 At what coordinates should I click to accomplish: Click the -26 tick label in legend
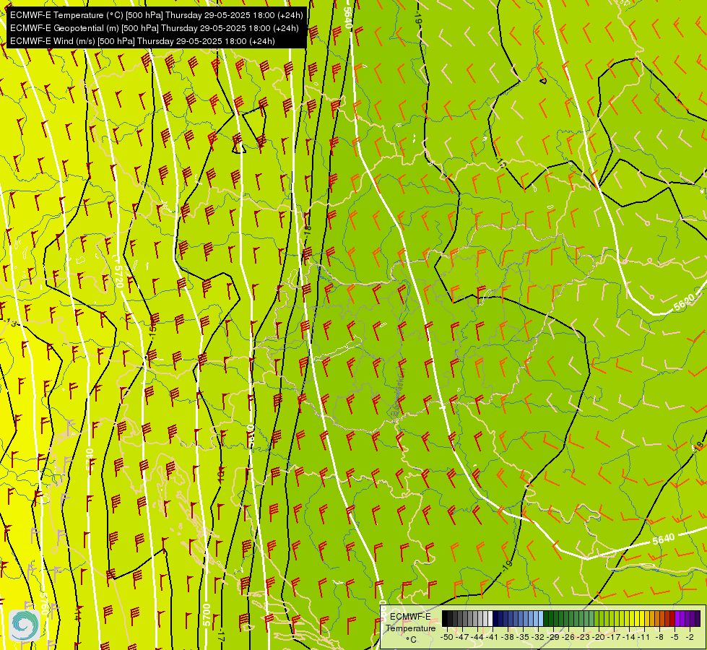click(x=568, y=637)
